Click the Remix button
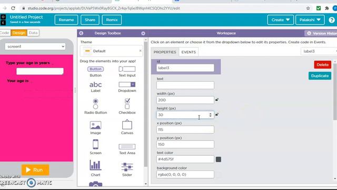This screenshot has height=190, width=337. (x=112, y=20)
